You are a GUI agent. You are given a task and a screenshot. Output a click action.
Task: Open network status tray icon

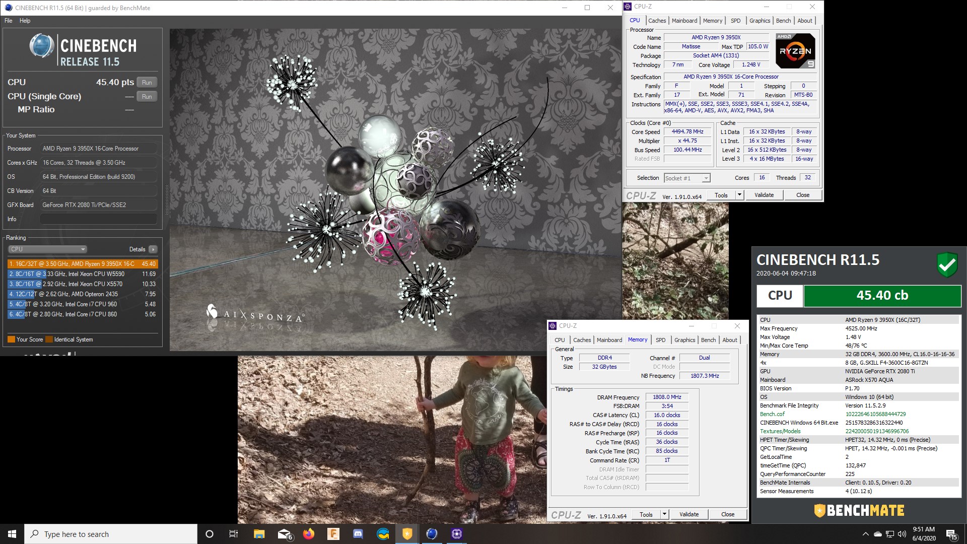890,534
